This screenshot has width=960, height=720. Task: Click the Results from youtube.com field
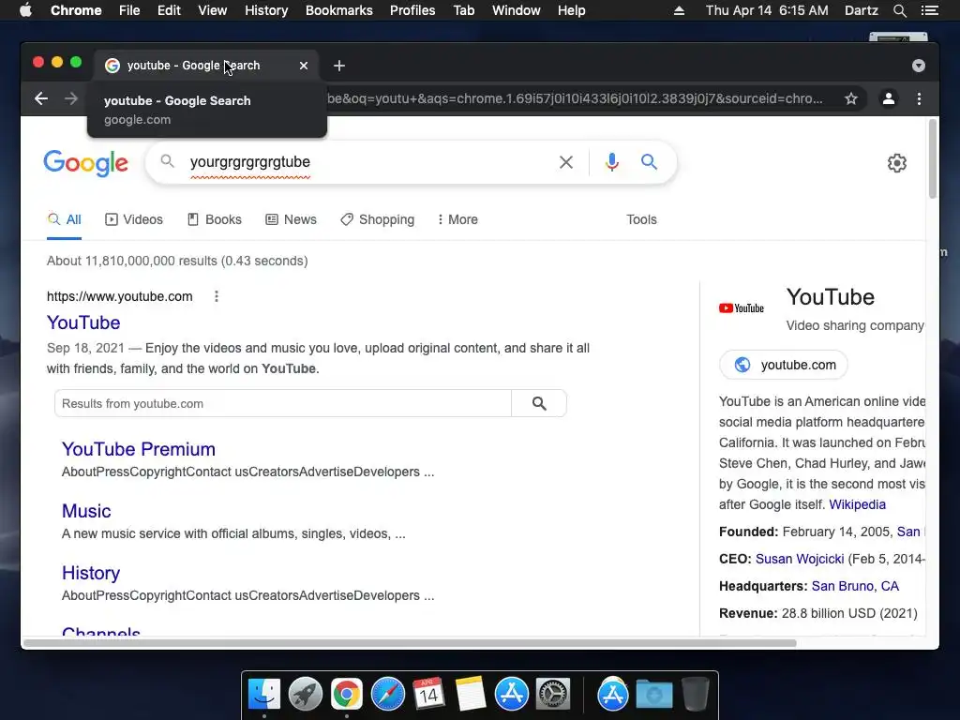tap(283, 403)
